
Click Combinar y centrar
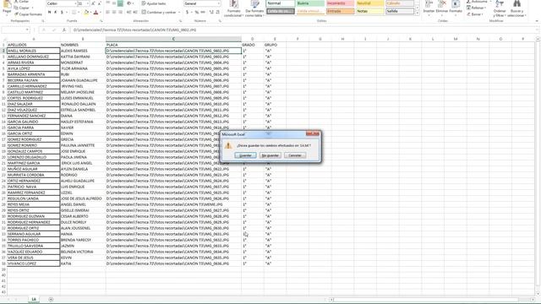click(159, 13)
